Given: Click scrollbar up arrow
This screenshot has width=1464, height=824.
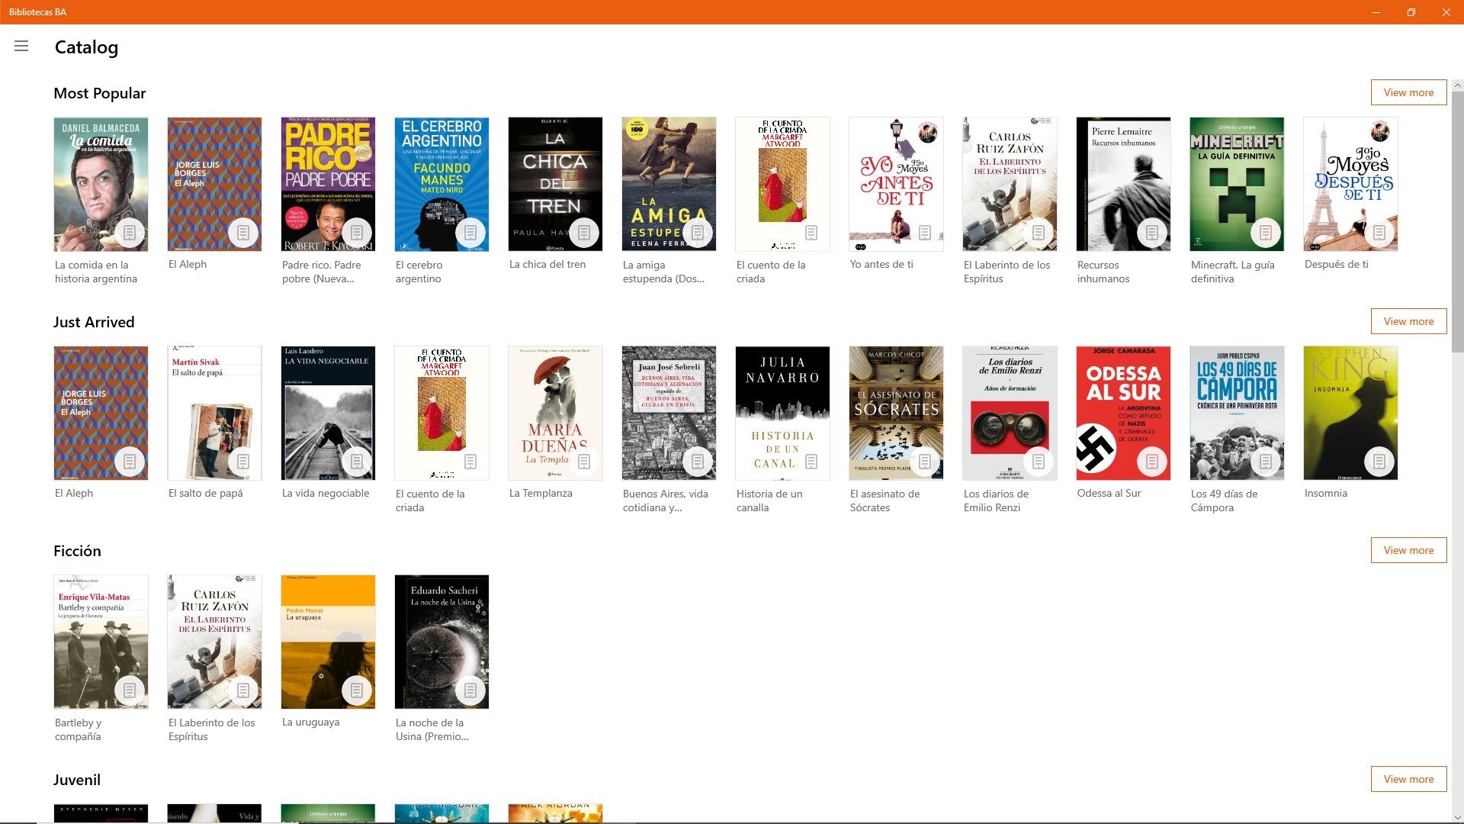Looking at the screenshot, I should click(1458, 85).
